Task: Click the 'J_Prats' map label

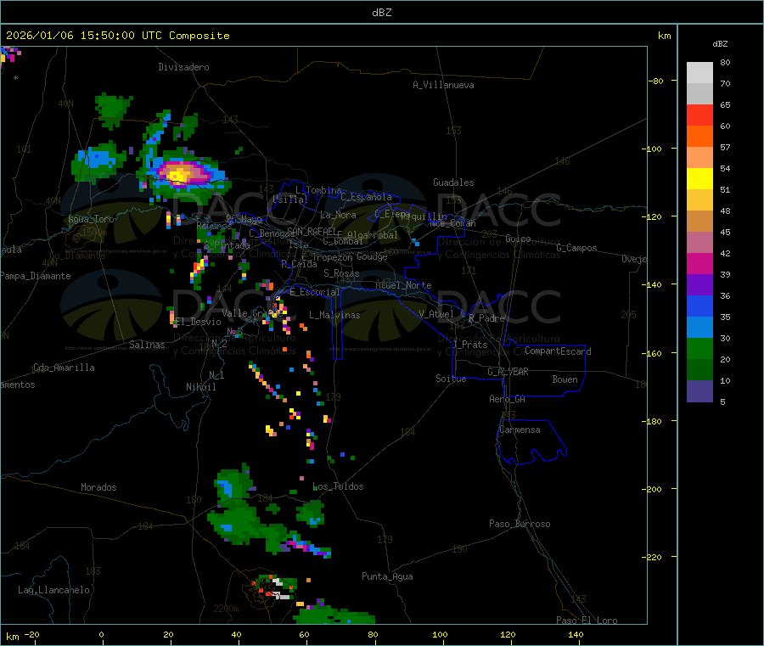Action: 470,344
